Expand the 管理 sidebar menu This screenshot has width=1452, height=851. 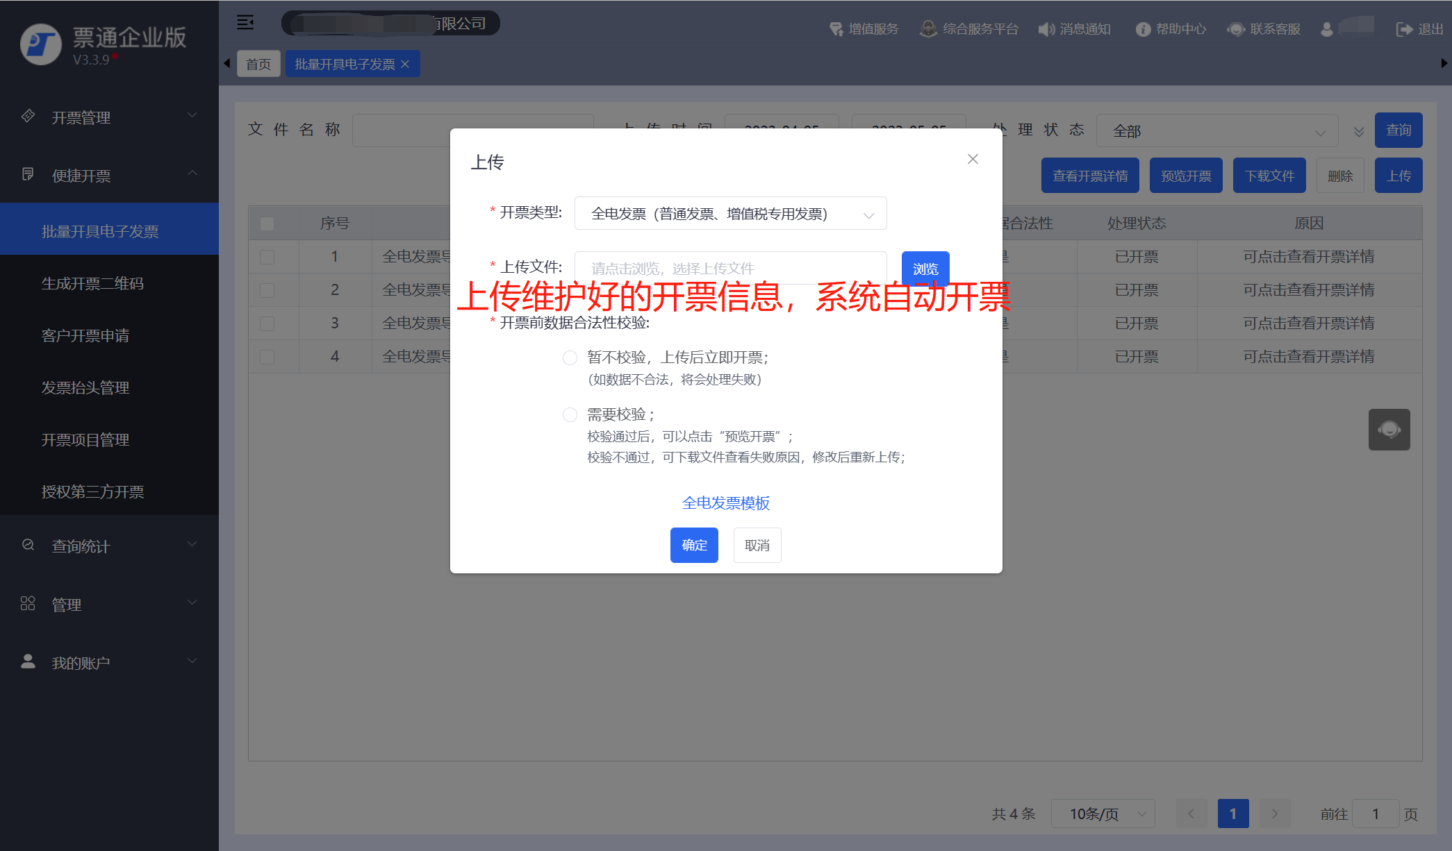(109, 605)
